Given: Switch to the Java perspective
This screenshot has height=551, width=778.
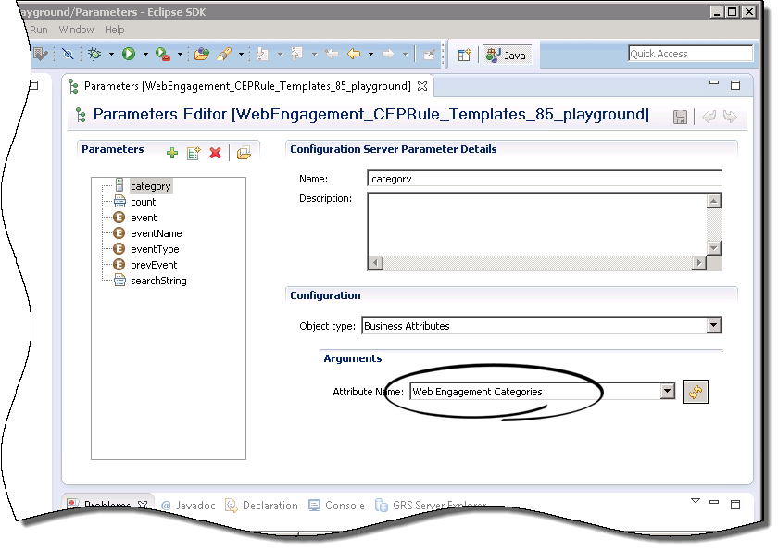Looking at the screenshot, I should click(506, 55).
